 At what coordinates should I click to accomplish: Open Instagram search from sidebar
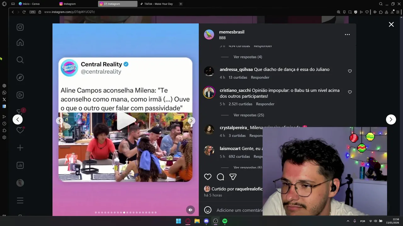[x=20, y=60]
